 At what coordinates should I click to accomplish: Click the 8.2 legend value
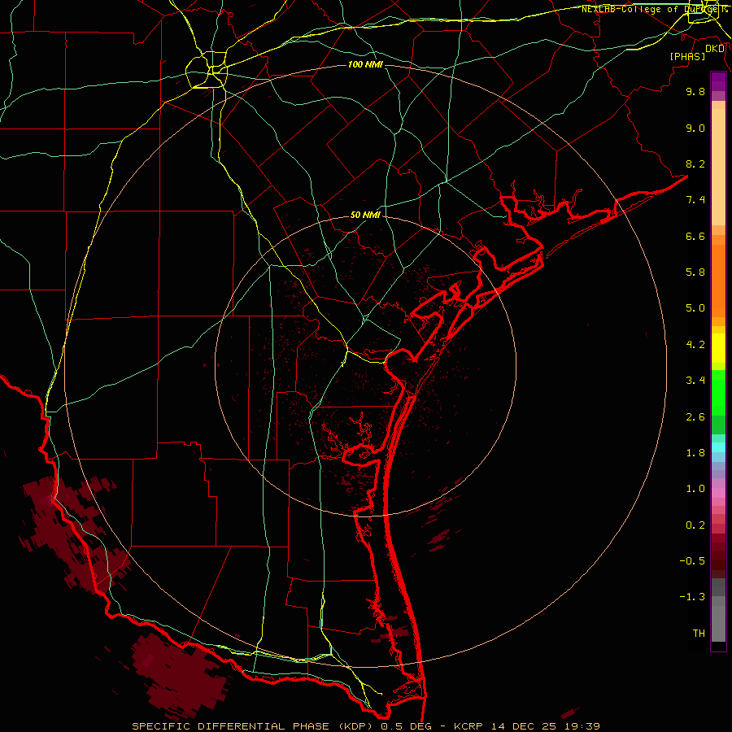(x=695, y=163)
